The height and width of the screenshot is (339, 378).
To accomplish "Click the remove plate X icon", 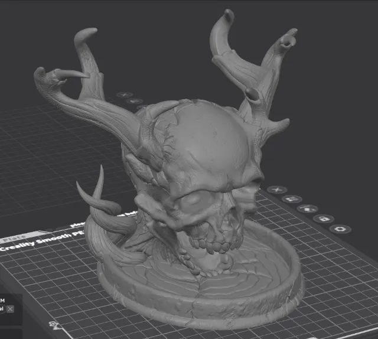I will 276,190.
